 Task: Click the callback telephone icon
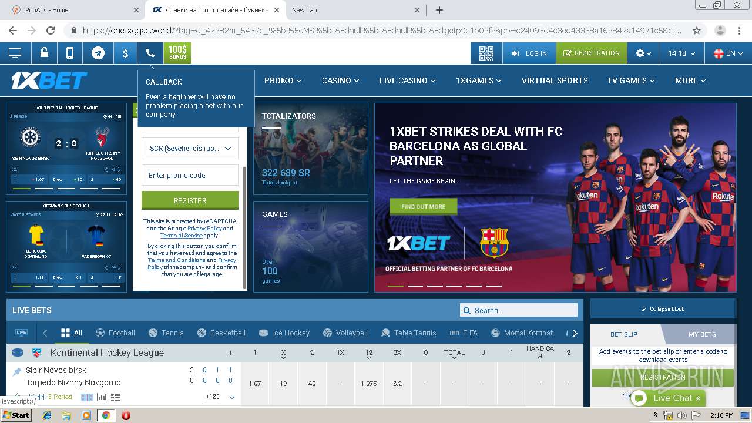click(150, 53)
